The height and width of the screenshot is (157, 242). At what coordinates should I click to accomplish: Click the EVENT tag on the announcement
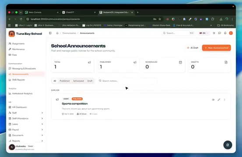pos(66,99)
